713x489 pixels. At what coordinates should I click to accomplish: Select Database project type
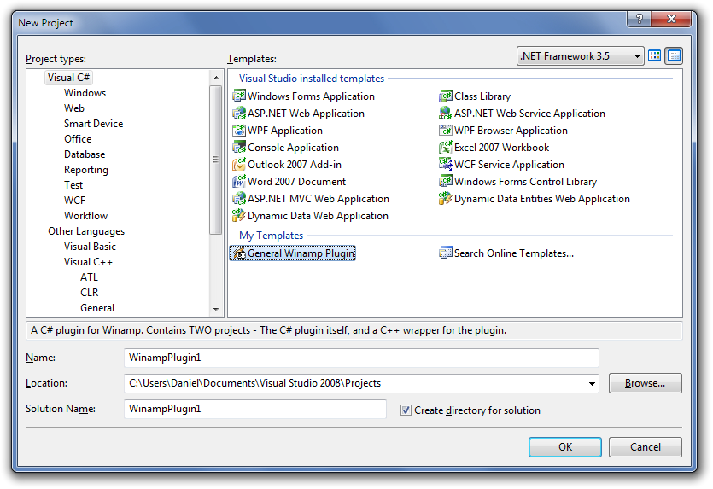tap(85, 154)
